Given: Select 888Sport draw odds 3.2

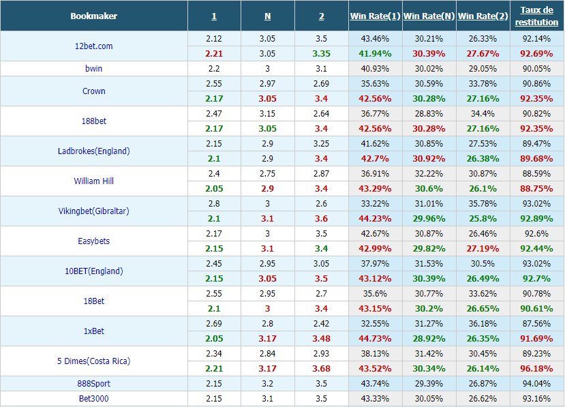Looking at the screenshot, I should pyautogui.click(x=267, y=384).
